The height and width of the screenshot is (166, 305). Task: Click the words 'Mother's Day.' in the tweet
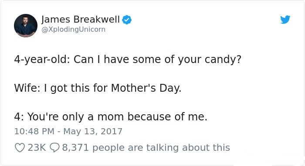pos(146,88)
